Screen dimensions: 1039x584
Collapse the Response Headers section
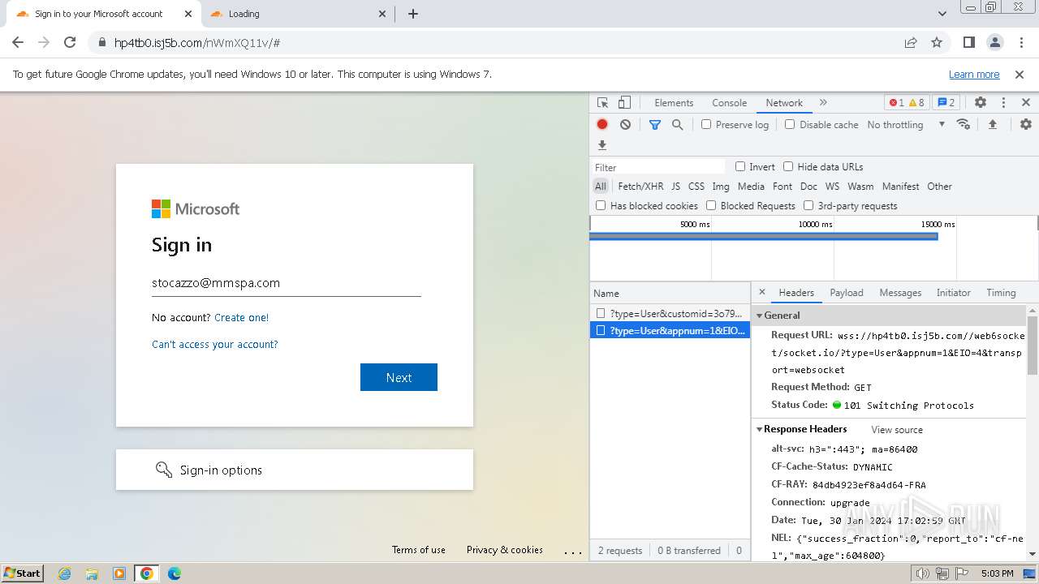(760, 429)
